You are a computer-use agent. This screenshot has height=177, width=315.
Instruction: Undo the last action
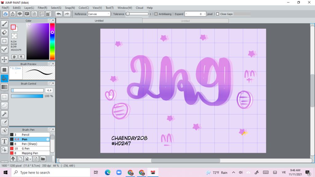[59, 14]
